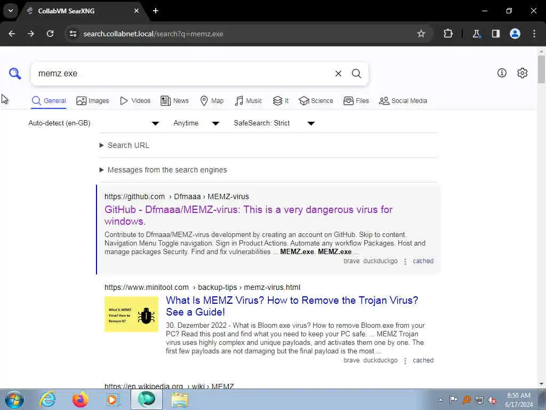Open the tab search dropdown arrow

(x=11, y=11)
